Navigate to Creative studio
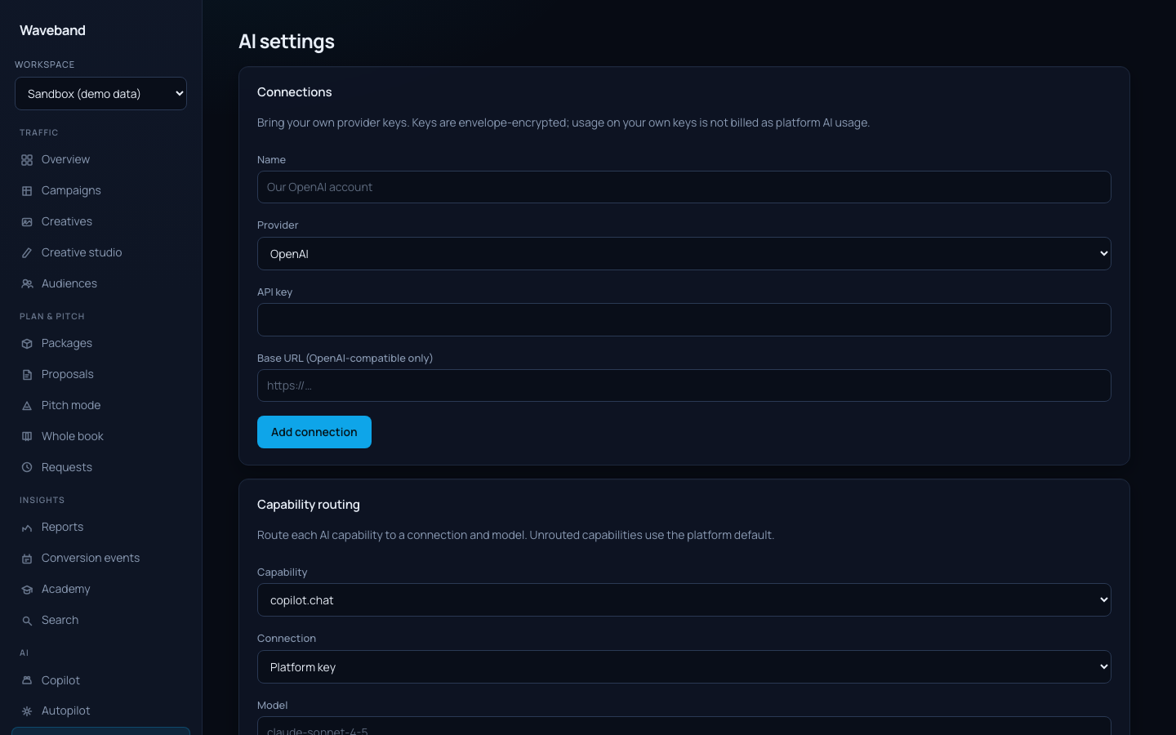The width and height of the screenshot is (1176, 735). [100, 252]
